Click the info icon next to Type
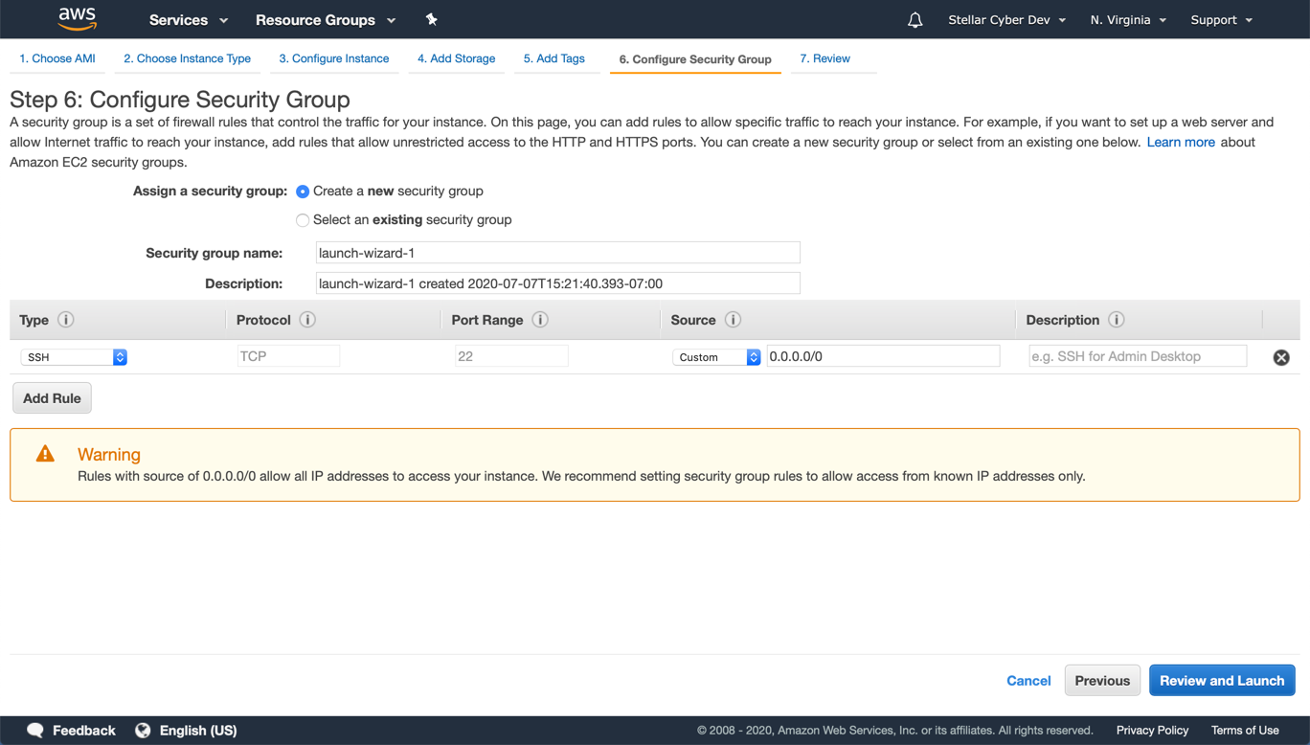 tap(66, 320)
